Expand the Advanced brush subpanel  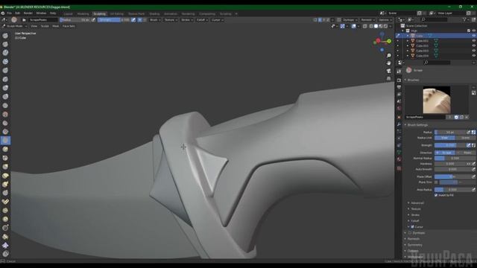tap(417, 203)
